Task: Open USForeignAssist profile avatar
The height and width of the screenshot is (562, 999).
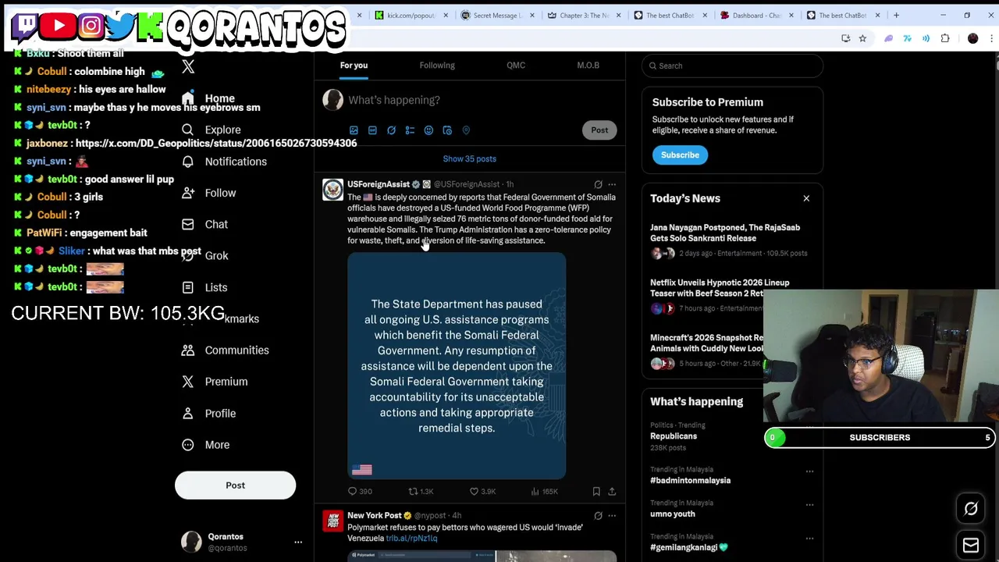Action: coord(332,190)
